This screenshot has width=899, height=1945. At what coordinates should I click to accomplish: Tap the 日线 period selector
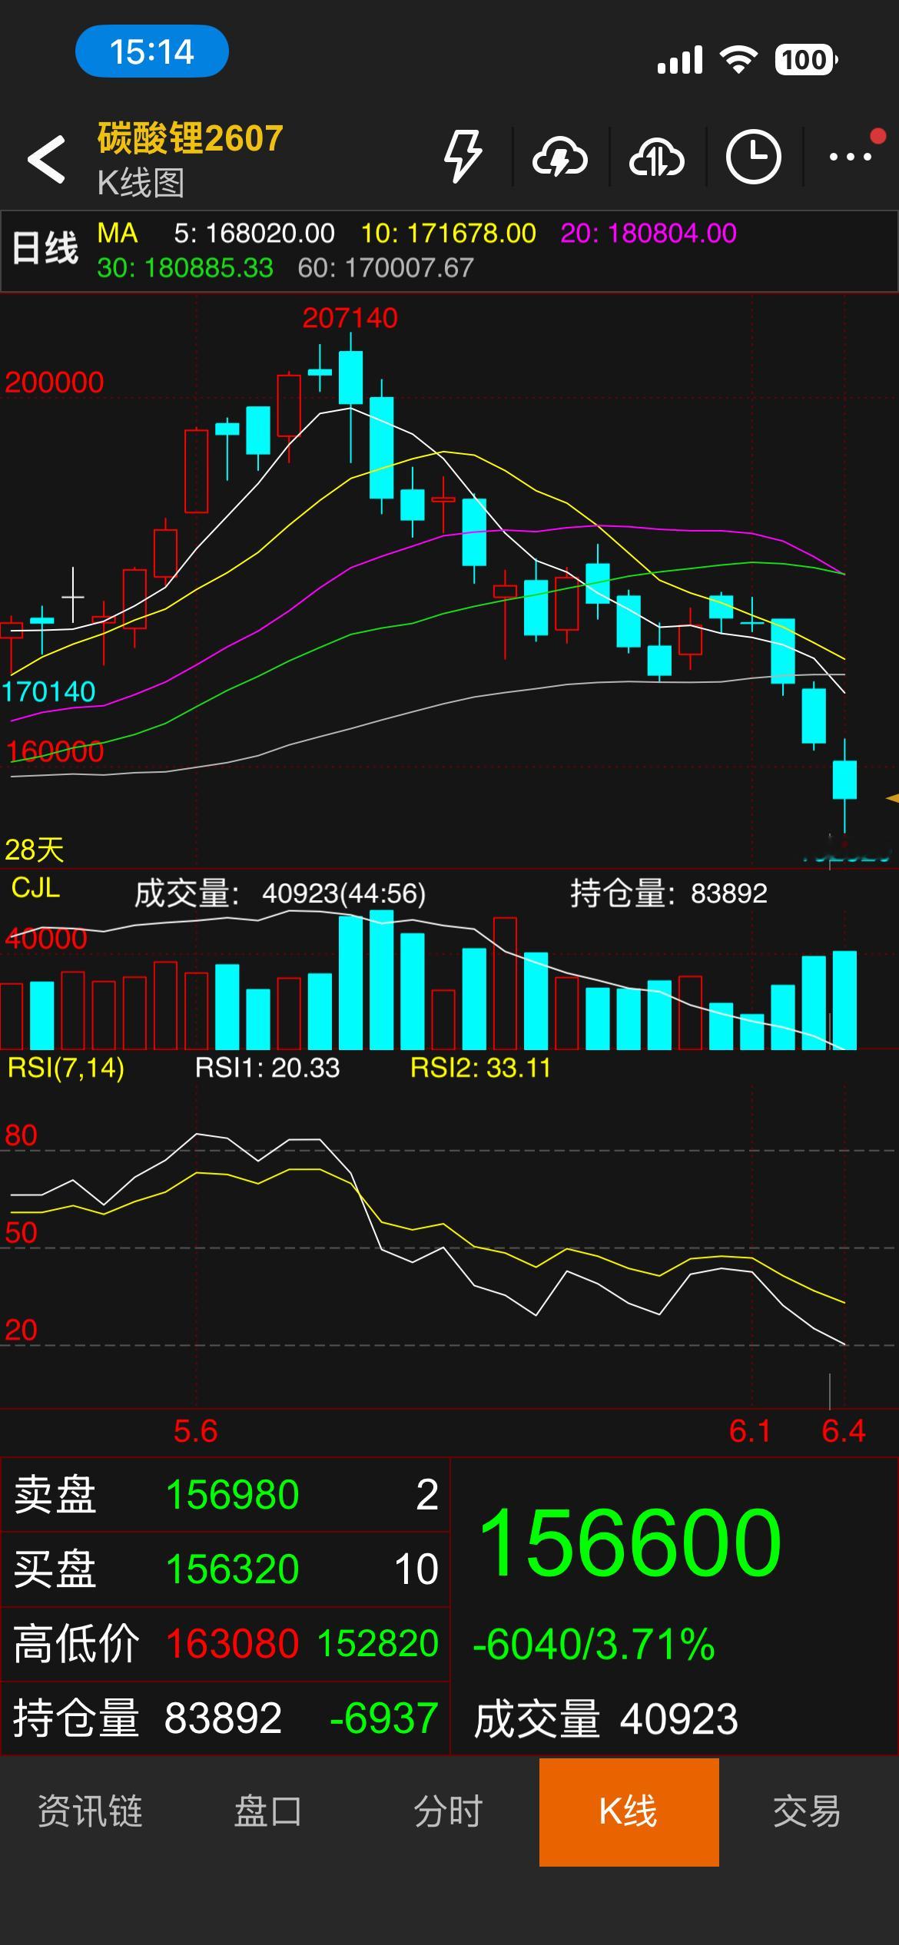(45, 249)
